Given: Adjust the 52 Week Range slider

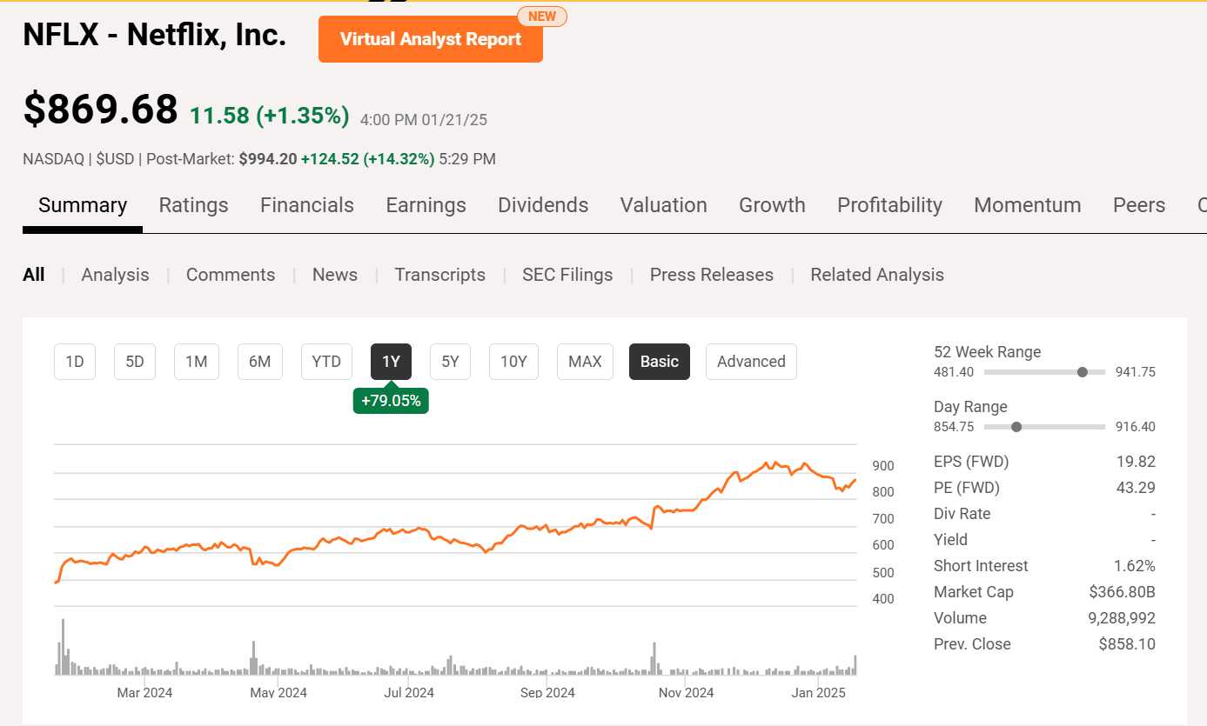Looking at the screenshot, I should point(1082,371).
